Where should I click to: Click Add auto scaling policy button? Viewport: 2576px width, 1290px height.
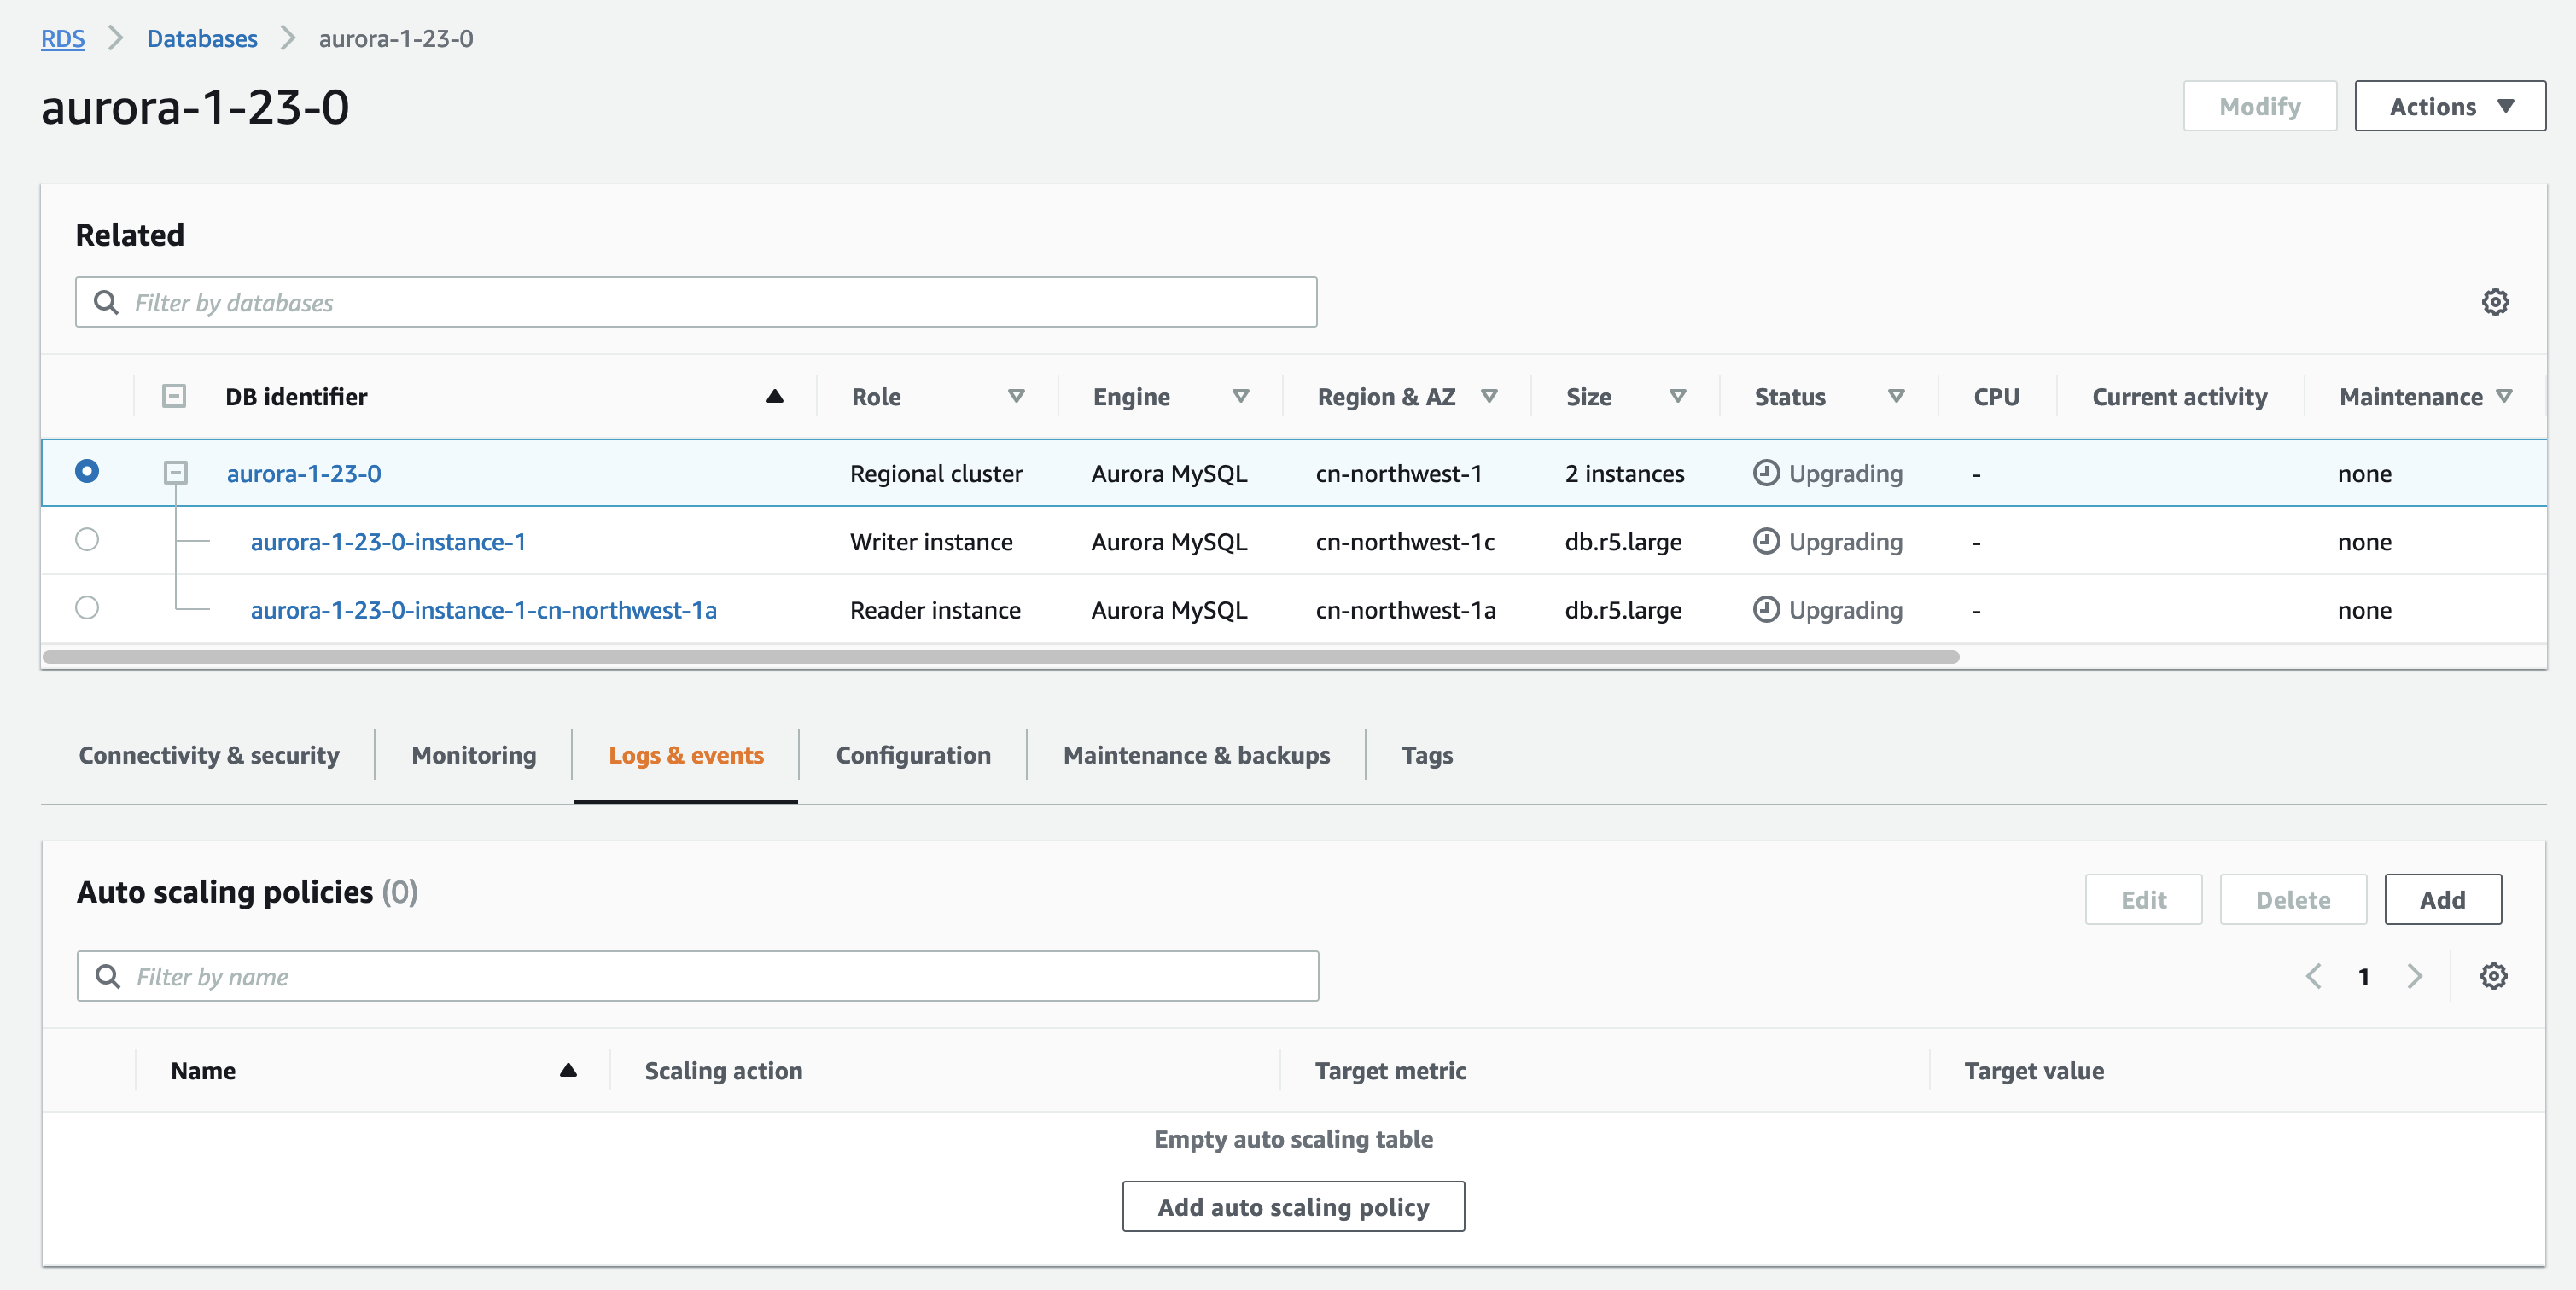click(x=1293, y=1206)
